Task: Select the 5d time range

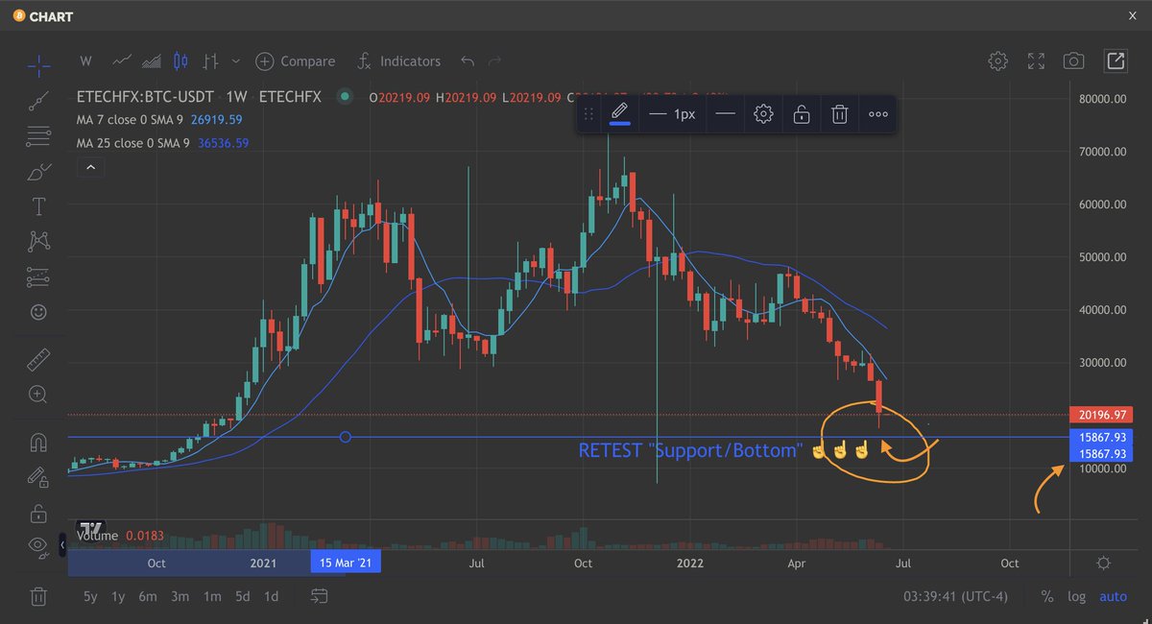Action: [243, 596]
